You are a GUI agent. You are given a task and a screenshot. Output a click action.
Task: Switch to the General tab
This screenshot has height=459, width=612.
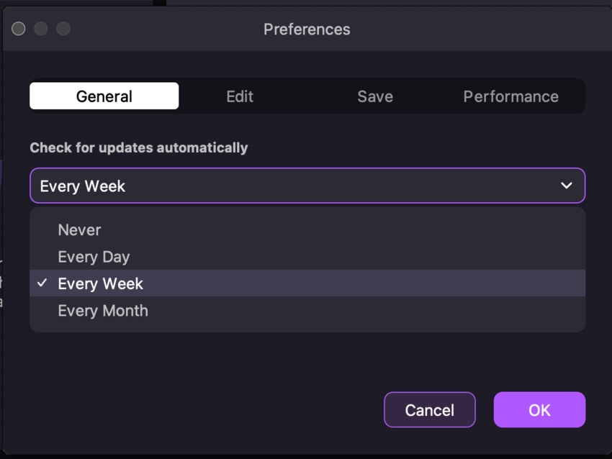tap(104, 96)
